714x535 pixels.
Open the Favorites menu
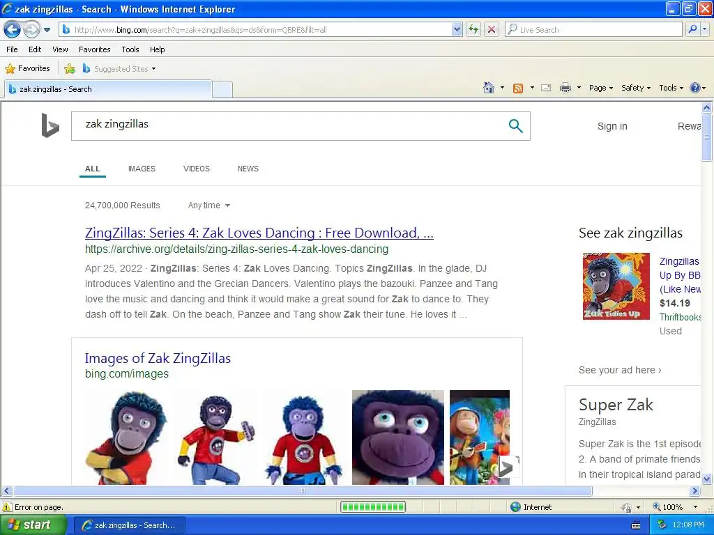(x=94, y=49)
